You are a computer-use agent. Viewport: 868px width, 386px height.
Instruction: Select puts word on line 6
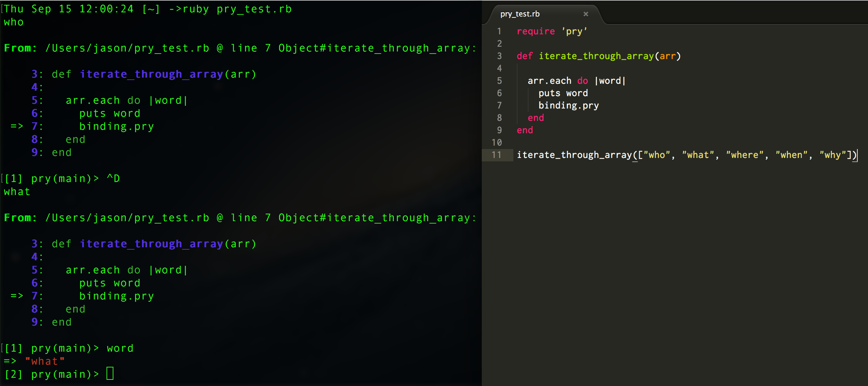pyautogui.click(x=563, y=93)
